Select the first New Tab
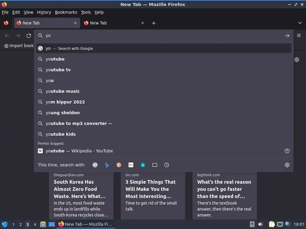The width and height of the screenshot is (306, 229). [x=47, y=23]
